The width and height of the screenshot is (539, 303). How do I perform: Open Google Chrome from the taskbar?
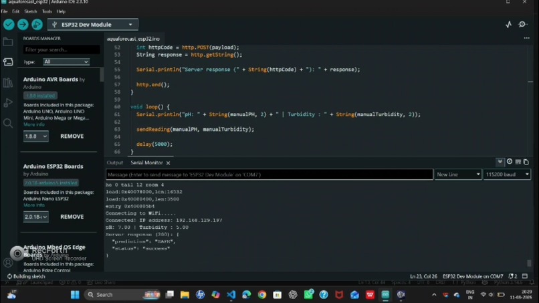coord(262,294)
